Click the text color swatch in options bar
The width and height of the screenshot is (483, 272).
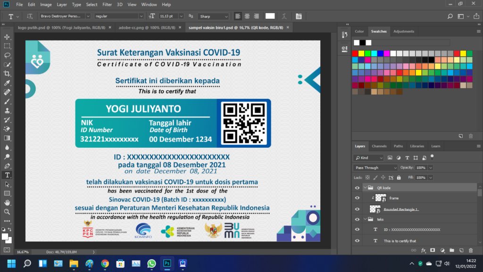270,17
